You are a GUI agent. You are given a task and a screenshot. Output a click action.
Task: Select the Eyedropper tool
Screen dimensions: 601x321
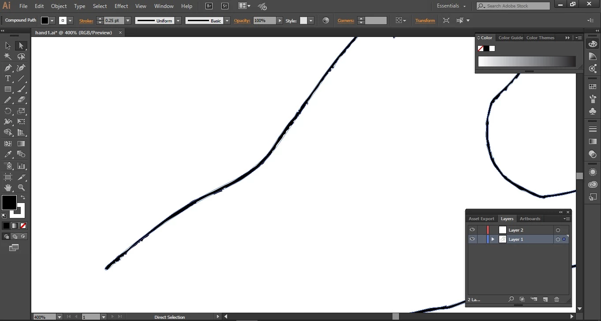coord(8,154)
